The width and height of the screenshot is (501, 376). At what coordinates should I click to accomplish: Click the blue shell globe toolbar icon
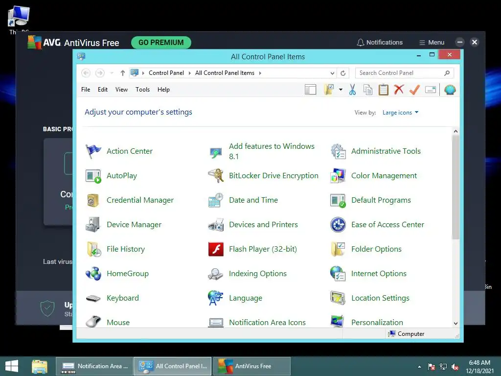450,90
